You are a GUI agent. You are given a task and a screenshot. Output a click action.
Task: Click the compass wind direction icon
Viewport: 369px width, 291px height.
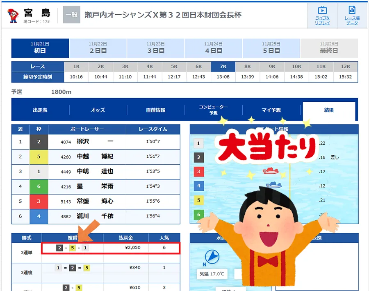click(211, 257)
